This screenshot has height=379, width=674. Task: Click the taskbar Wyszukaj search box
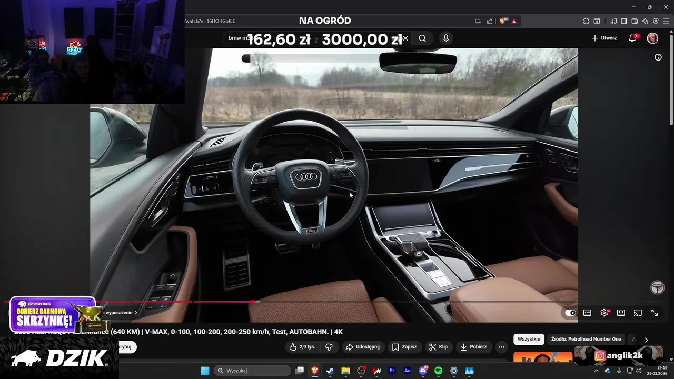[x=252, y=371]
